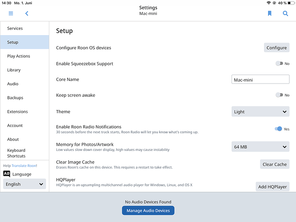
Task: Open the English language dropdown
Action: coord(24,184)
